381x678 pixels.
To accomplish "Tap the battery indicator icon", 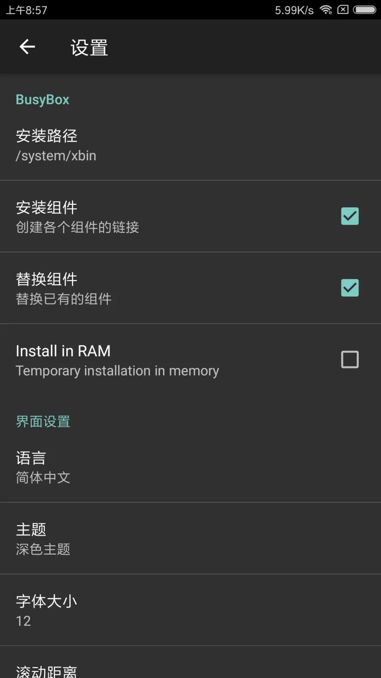I will coord(365,10).
